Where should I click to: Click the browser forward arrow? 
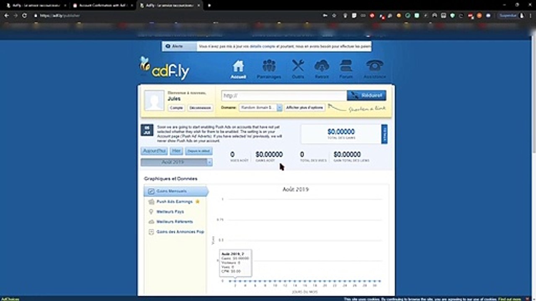15,15
